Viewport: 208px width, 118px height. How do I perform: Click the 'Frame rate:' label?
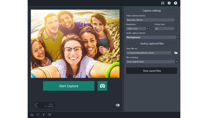pos(160,24)
